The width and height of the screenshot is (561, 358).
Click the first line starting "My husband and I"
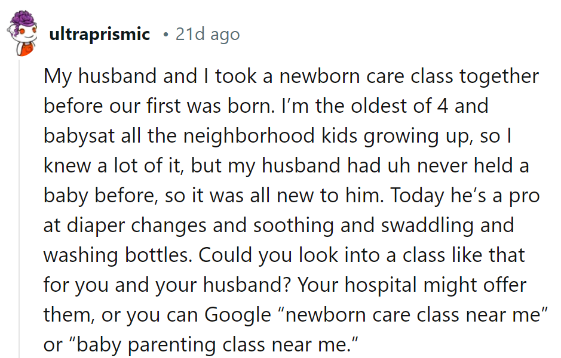pyautogui.click(x=291, y=76)
